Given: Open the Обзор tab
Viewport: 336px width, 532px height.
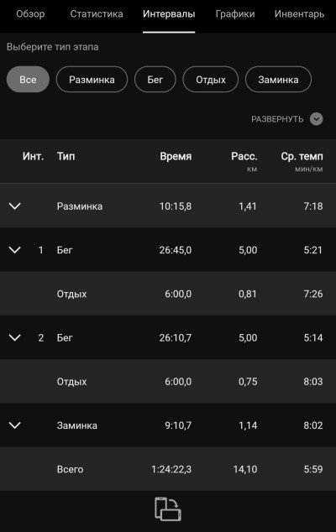Looking at the screenshot, I should coord(30,14).
